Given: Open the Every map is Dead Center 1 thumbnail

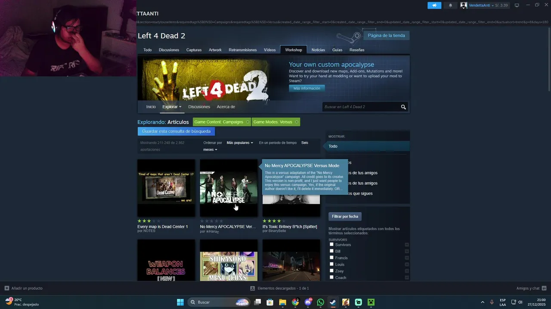Looking at the screenshot, I should 166,188.
